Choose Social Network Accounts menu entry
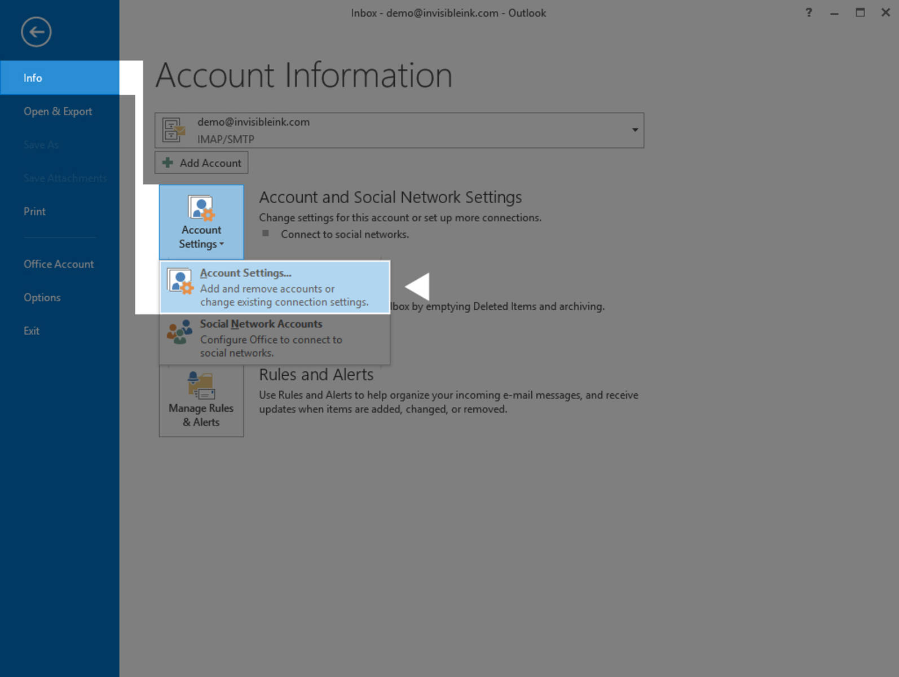 point(275,338)
